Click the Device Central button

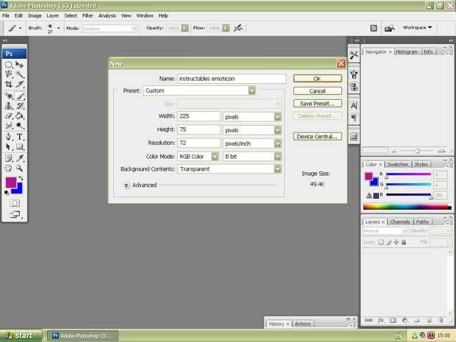pos(317,136)
